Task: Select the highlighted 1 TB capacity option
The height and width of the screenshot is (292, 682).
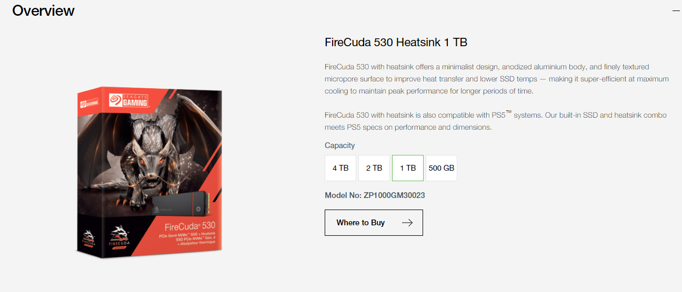Action: [408, 168]
